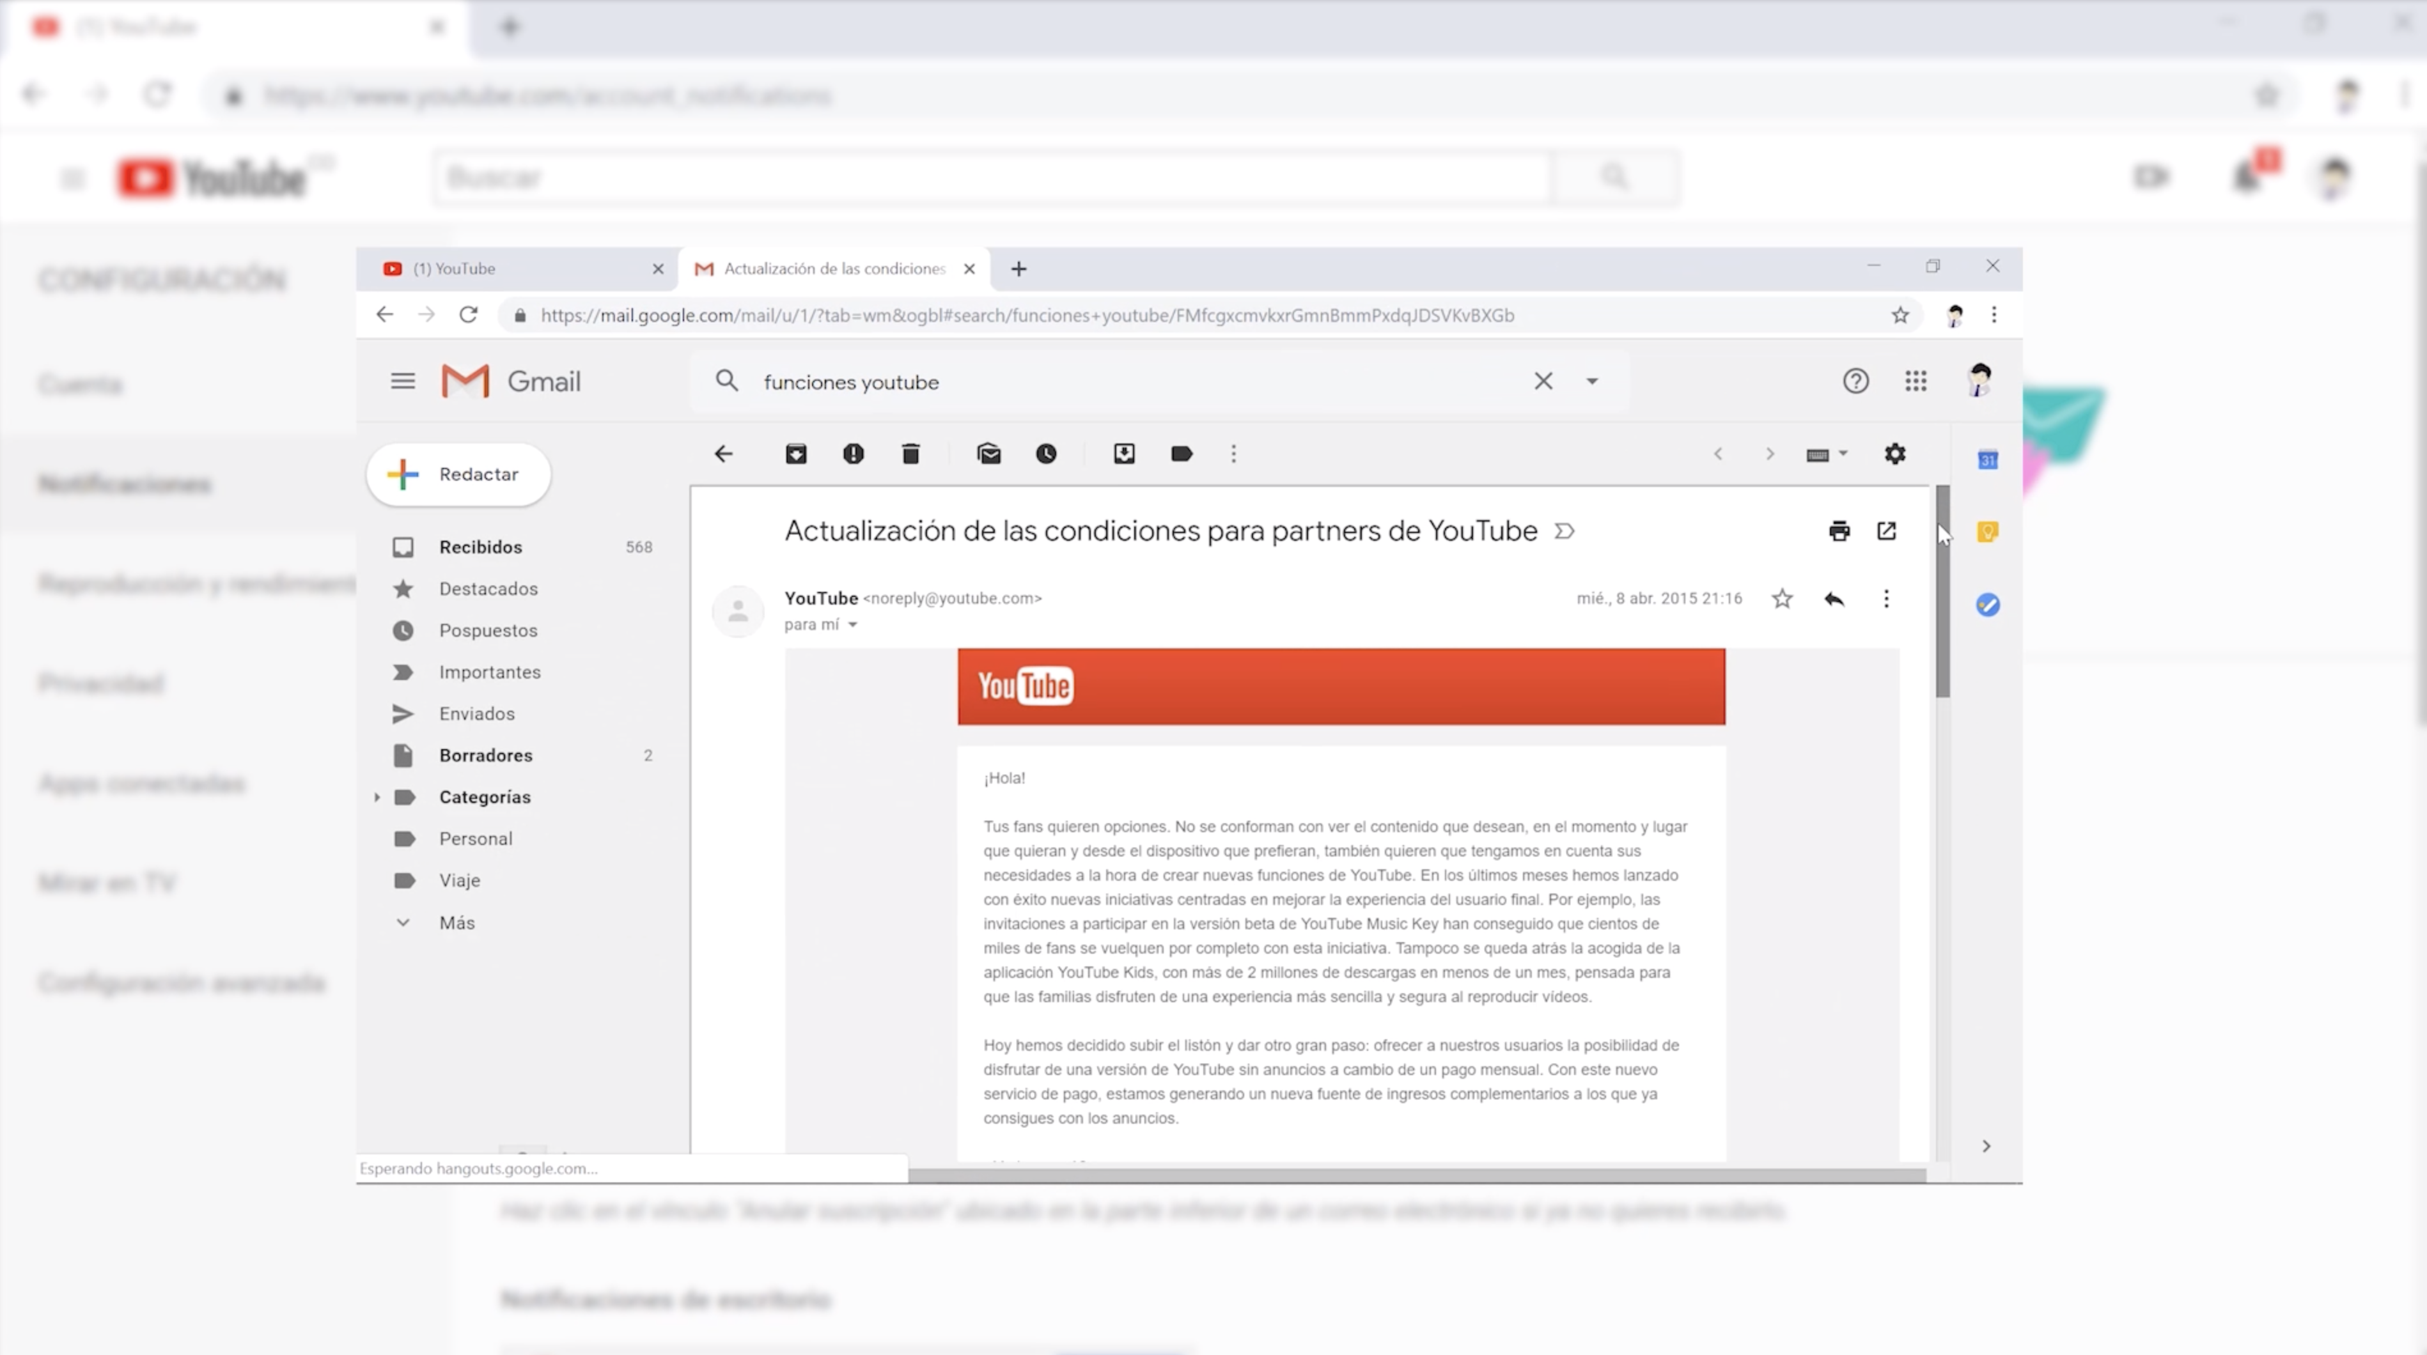Switch to the '(1) YouTube' tab

tap(517, 269)
